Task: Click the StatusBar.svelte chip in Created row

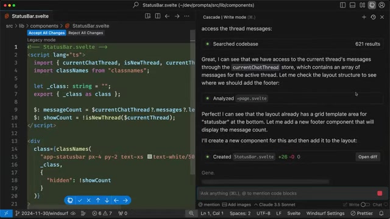Action: click(x=254, y=157)
